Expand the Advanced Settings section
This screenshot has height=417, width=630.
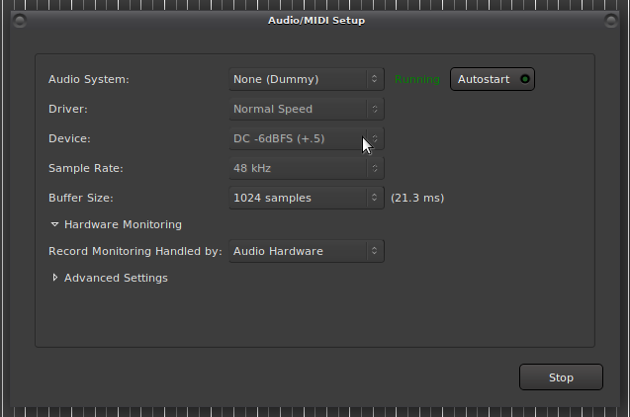point(56,278)
